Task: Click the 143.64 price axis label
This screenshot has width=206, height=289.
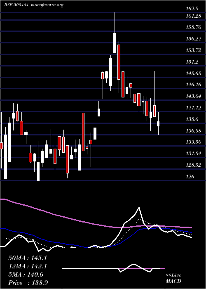Action: pos(193,96)
